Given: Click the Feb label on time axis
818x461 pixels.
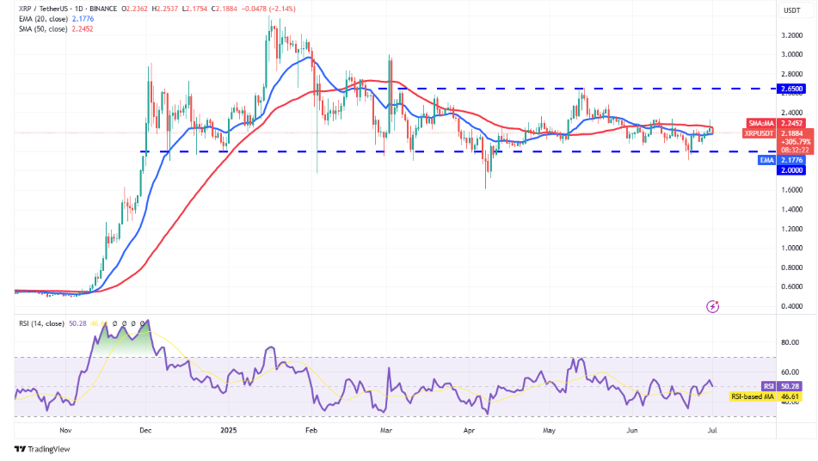Looking at the screenshot, I should coord(311,431).
